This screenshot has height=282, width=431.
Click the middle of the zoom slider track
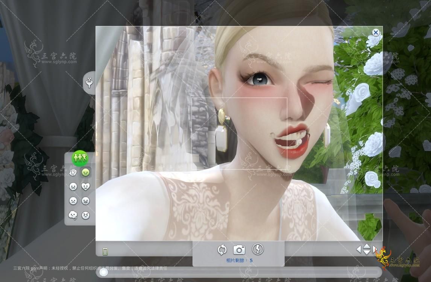coord(239,272)
